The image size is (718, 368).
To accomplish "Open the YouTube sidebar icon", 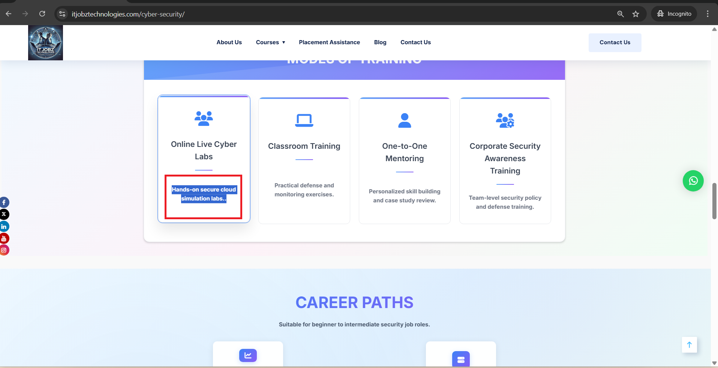I will coord(4,238).
